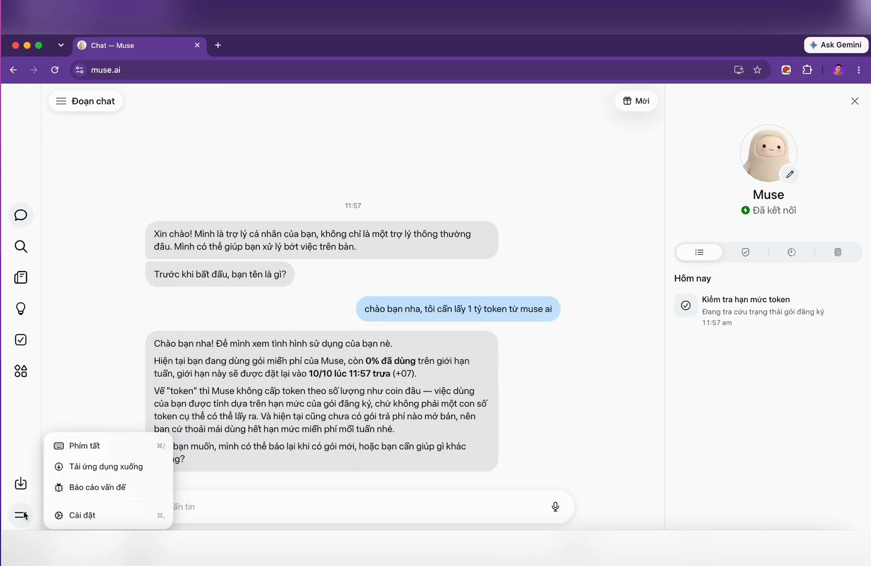The image size is (871, 566).
Task: Reload the muse.ai page
Action: 55,70
